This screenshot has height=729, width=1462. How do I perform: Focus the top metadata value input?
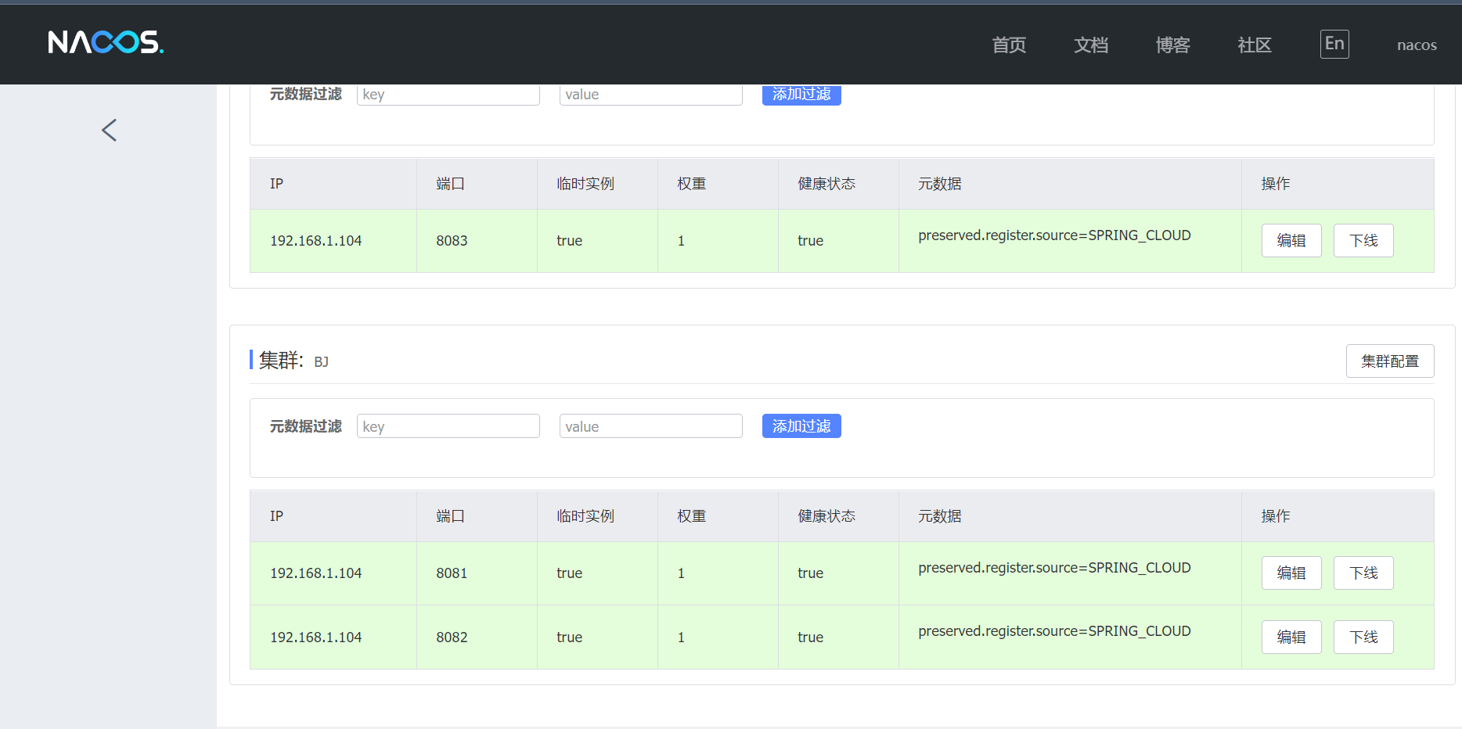click(x=650, y=95)
